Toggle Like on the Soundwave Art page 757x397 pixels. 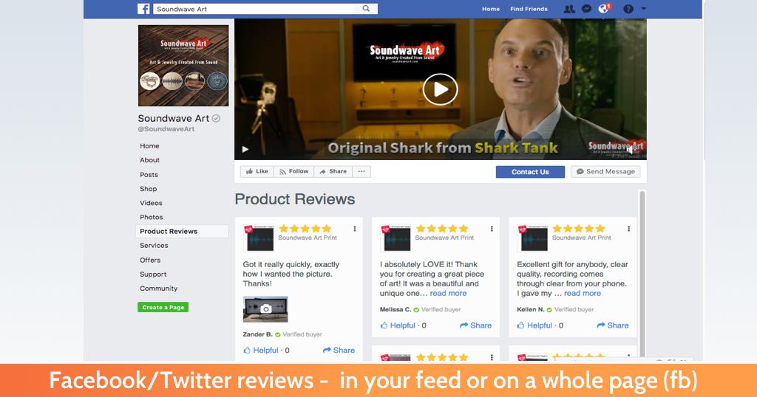point(257,171)
